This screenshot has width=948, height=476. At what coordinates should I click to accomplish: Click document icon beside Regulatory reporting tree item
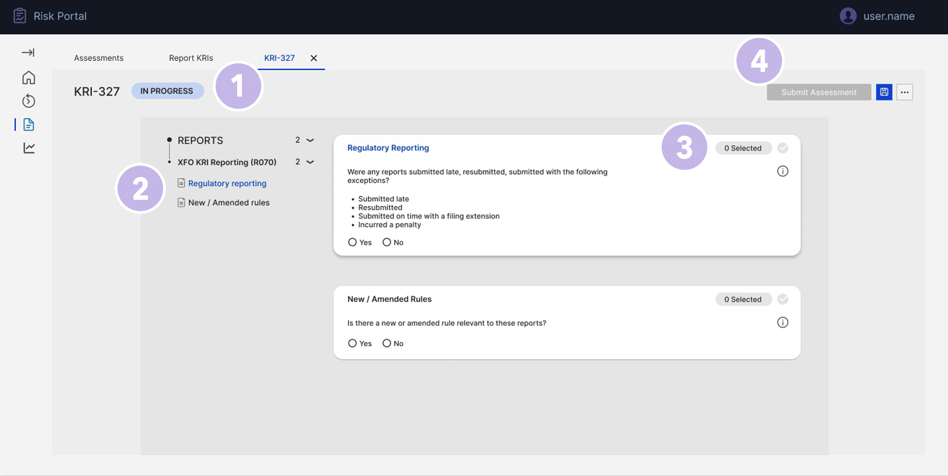tap(181, 183)
